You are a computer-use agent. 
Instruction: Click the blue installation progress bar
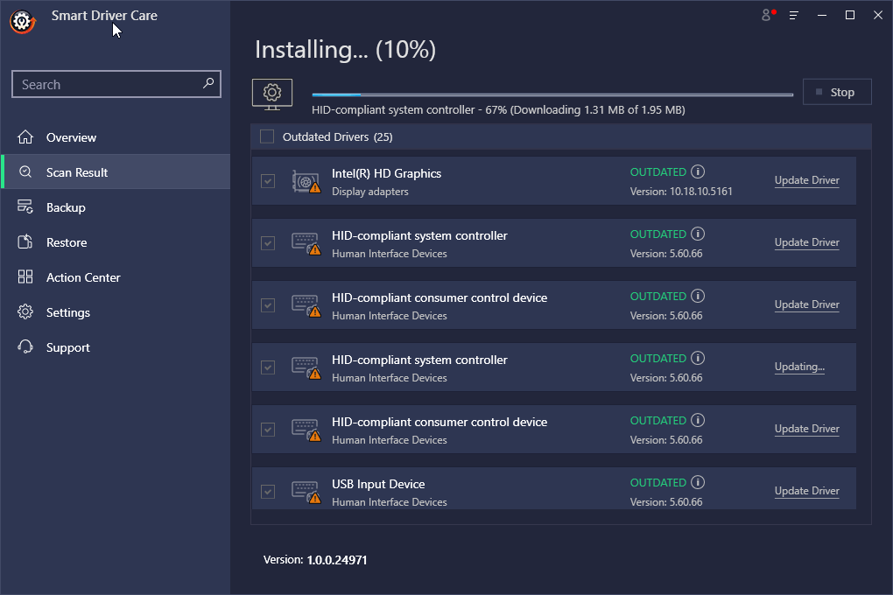pyautogui.click(x=337, y=91)
